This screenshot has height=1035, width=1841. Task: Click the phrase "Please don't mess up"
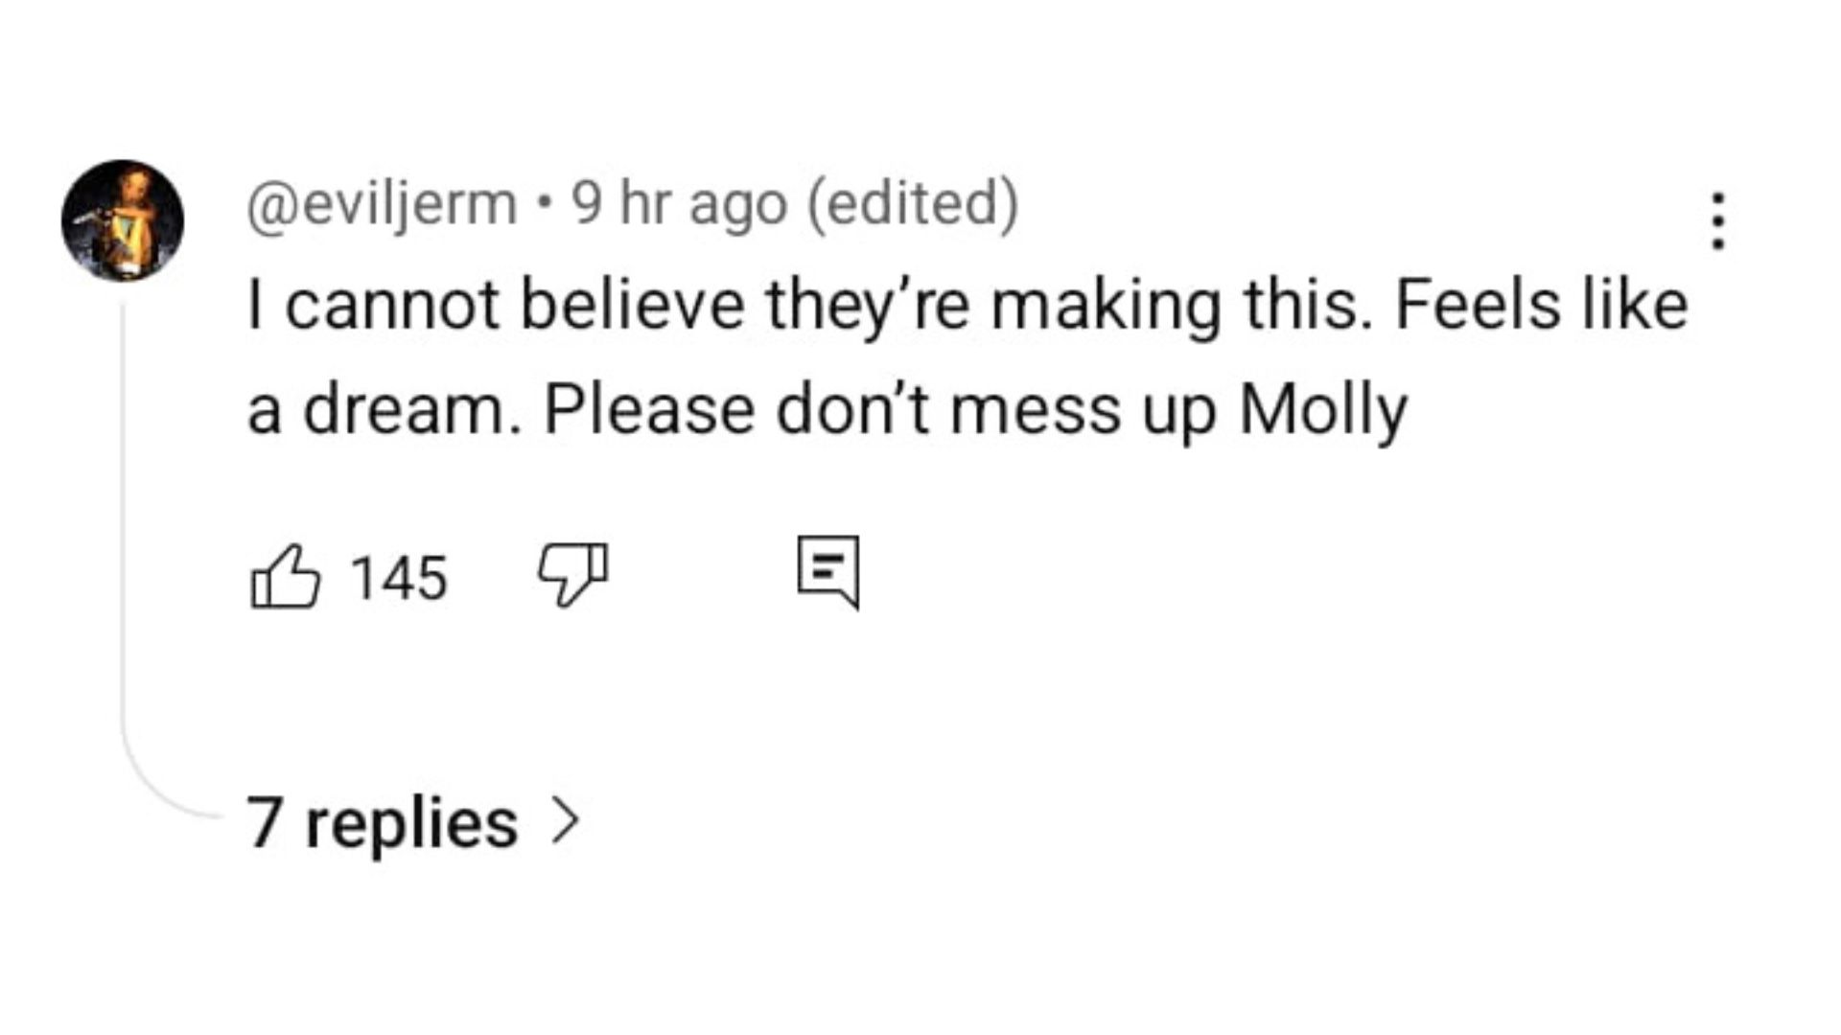[x=880, y=410]
